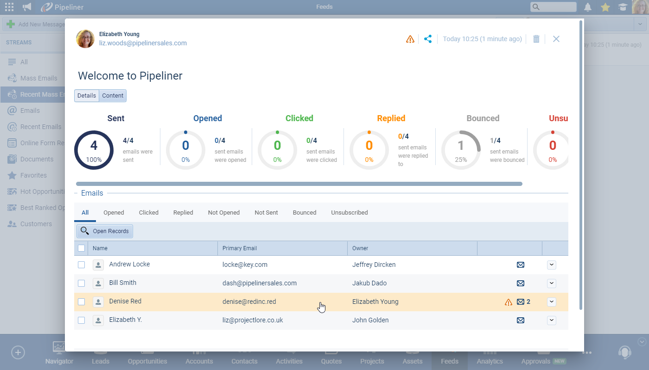Click contact icon beside Elizabeth Y.

point(98,320)
